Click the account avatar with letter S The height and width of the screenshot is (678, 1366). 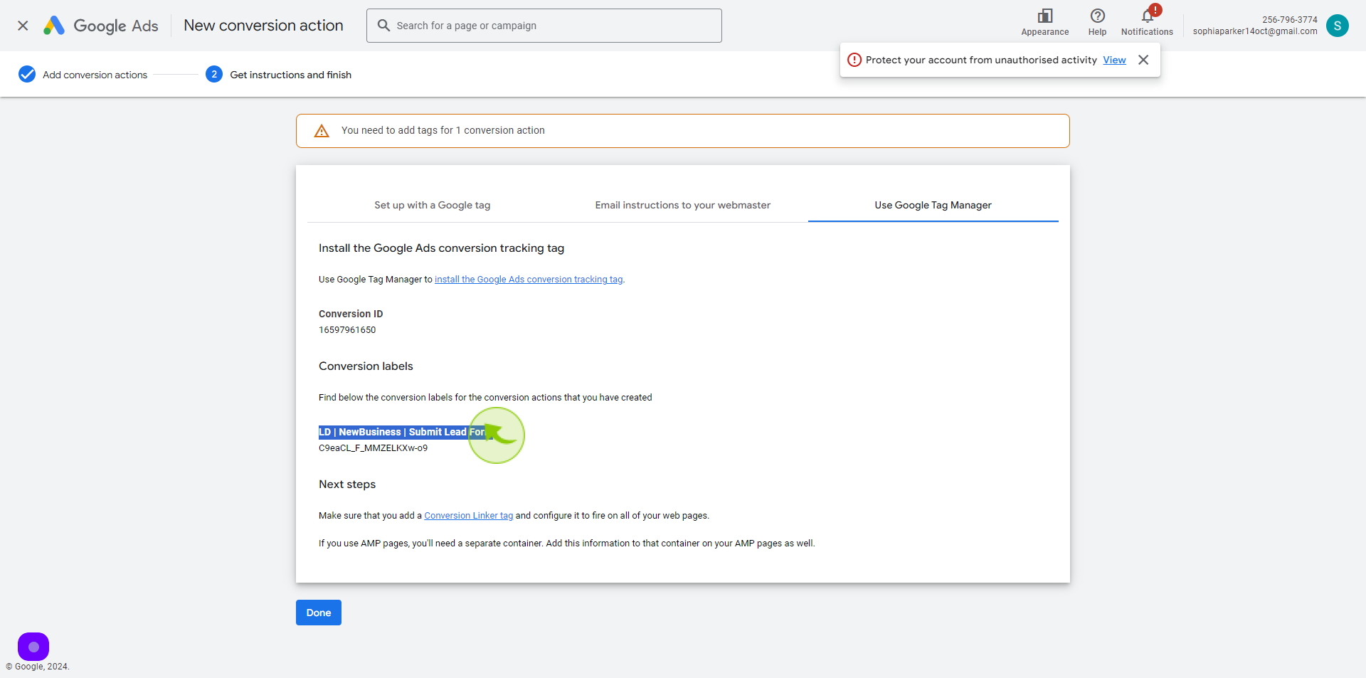pyautogui.click(x=1338, y=26)
